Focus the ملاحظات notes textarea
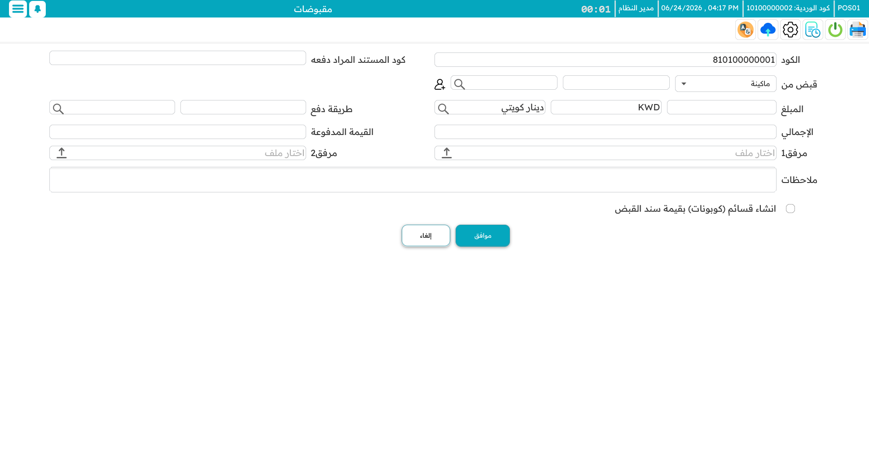This screenshot has height=470, width=869. pyautogui.click(x=413, y=179)
